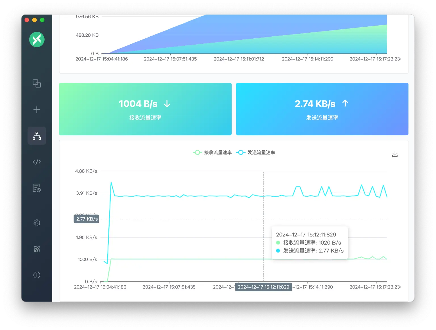
Task: Toggle the 接收流量速率 legend series
Action: pyautogui.click(x=212, y=152)
